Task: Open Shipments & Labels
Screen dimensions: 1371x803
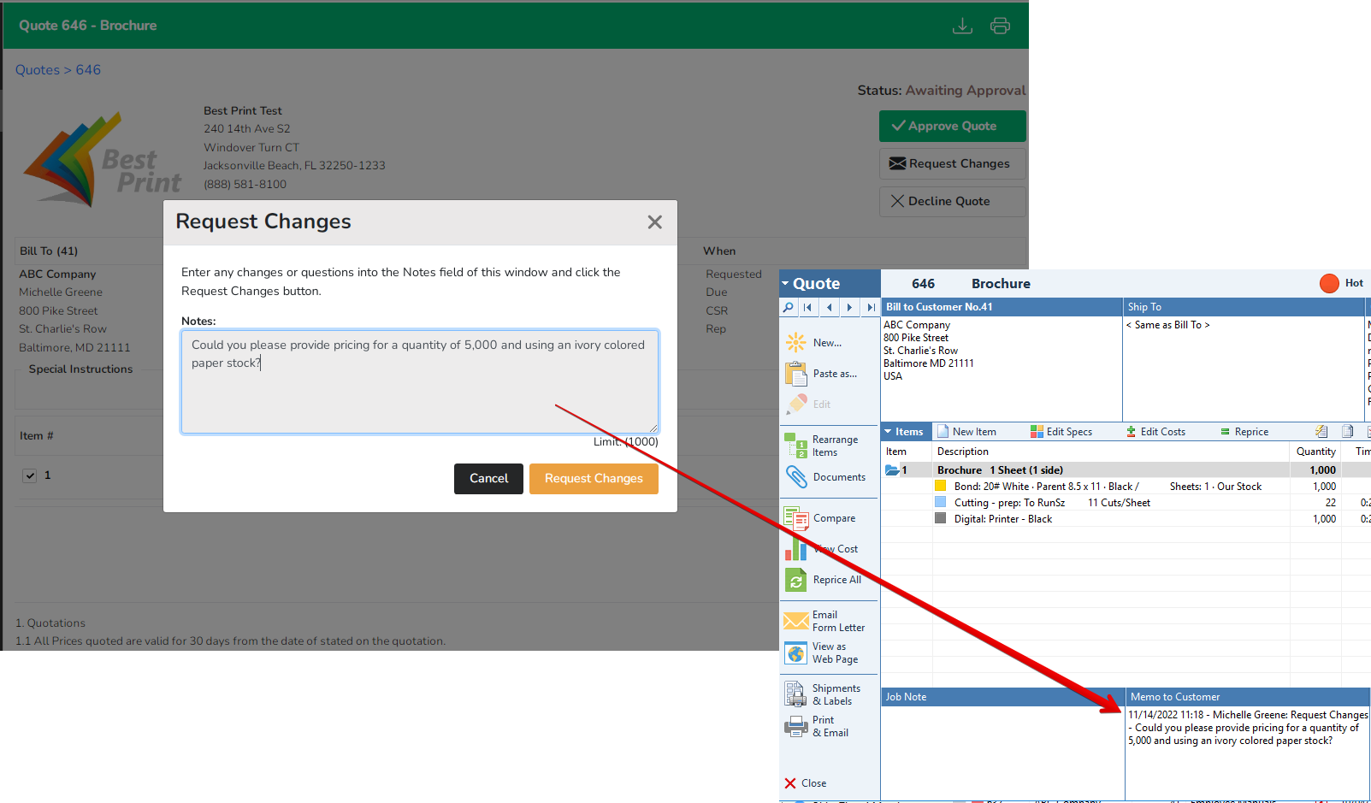Action: (x=823, y=694)
